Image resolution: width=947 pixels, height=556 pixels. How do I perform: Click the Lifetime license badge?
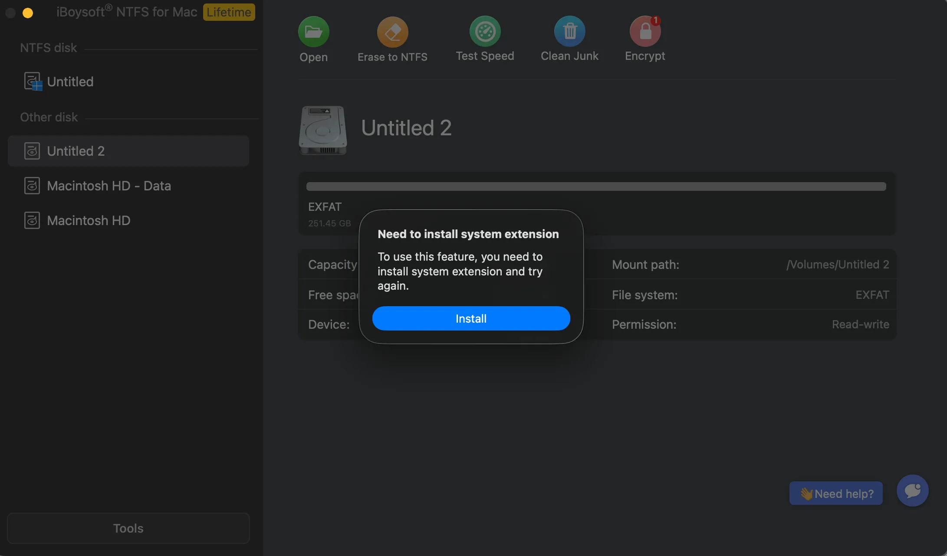(229, 12)
